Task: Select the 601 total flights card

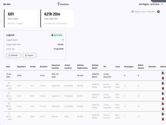Action: (x=21, y=19)
